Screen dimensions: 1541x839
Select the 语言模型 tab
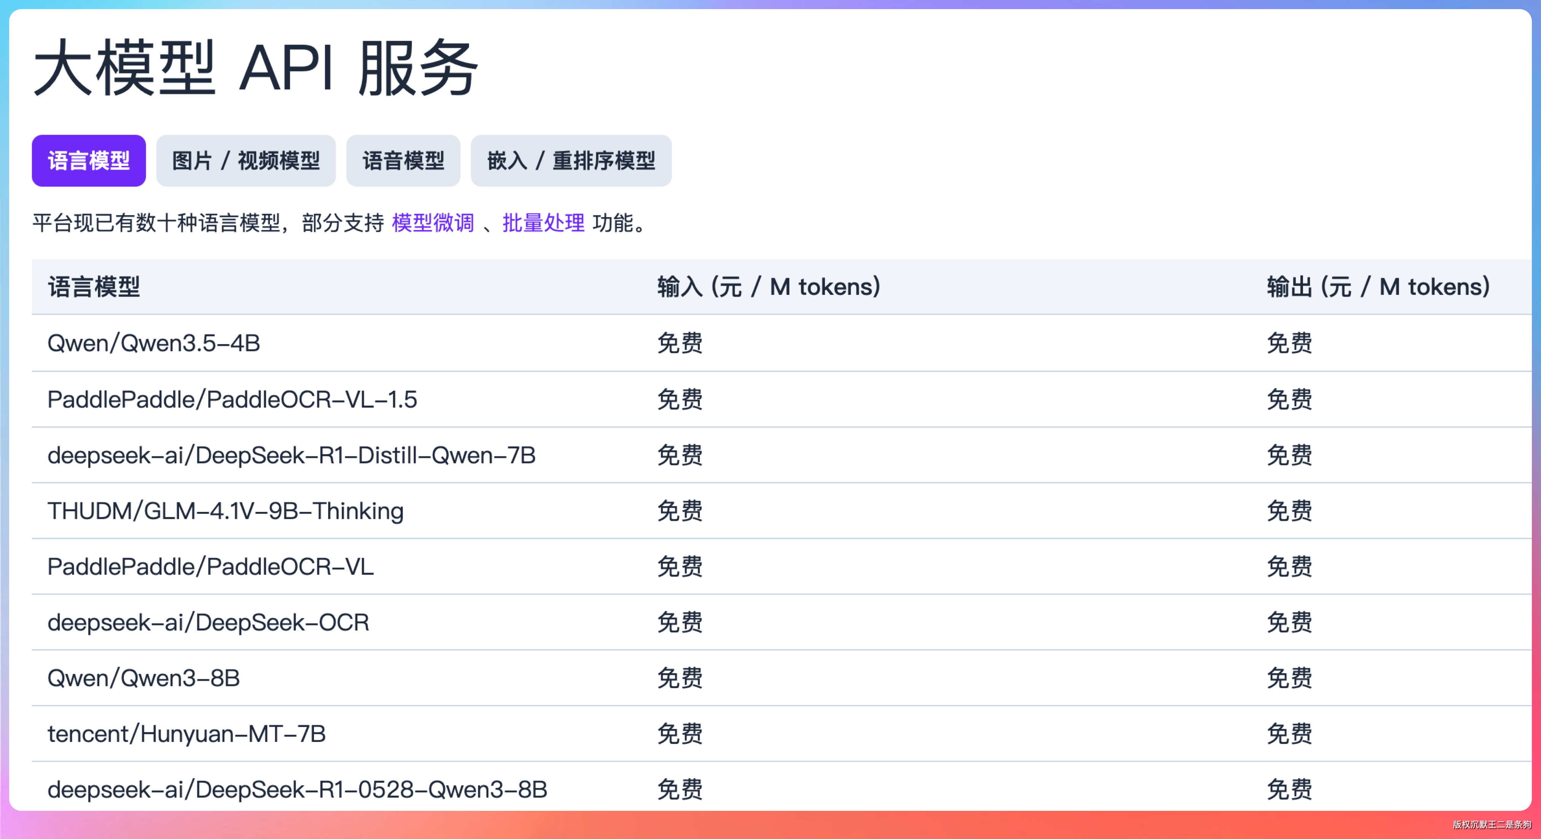click(x=89, y=161)
